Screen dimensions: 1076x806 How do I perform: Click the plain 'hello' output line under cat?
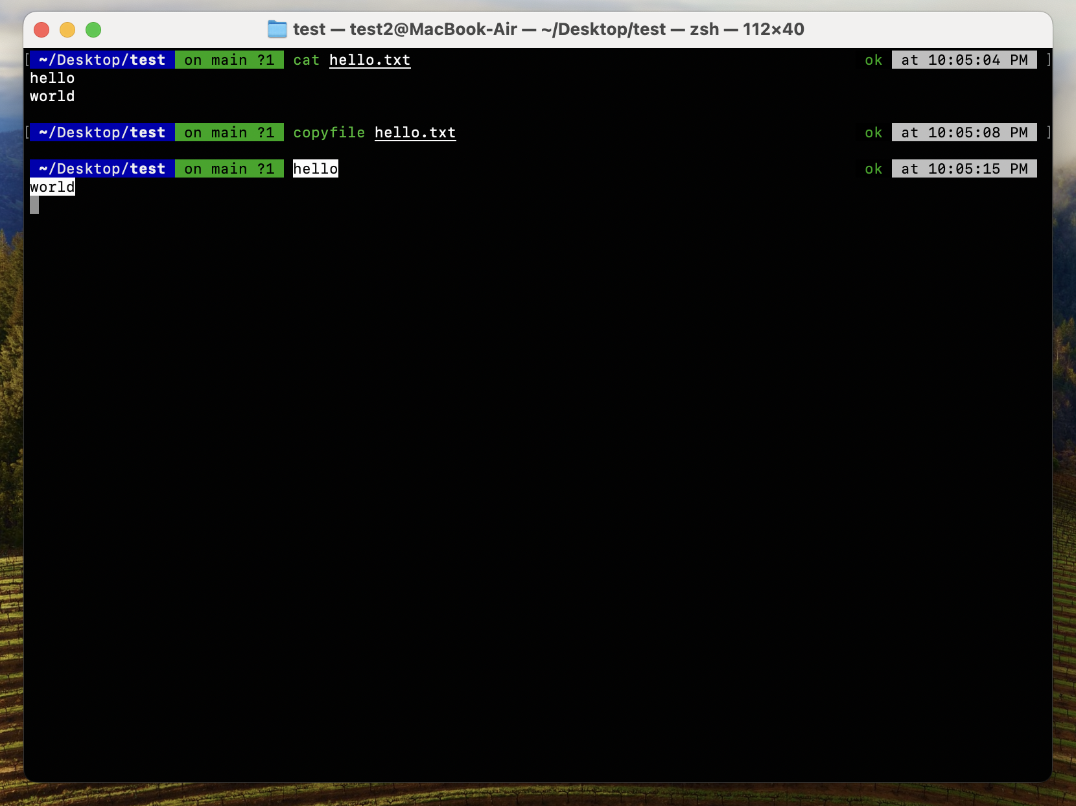53,78
